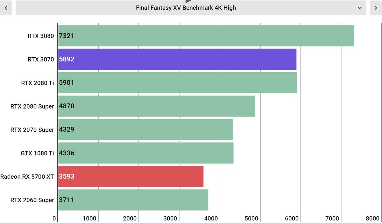Click the 5892 score value

click(x=67, y=59)
